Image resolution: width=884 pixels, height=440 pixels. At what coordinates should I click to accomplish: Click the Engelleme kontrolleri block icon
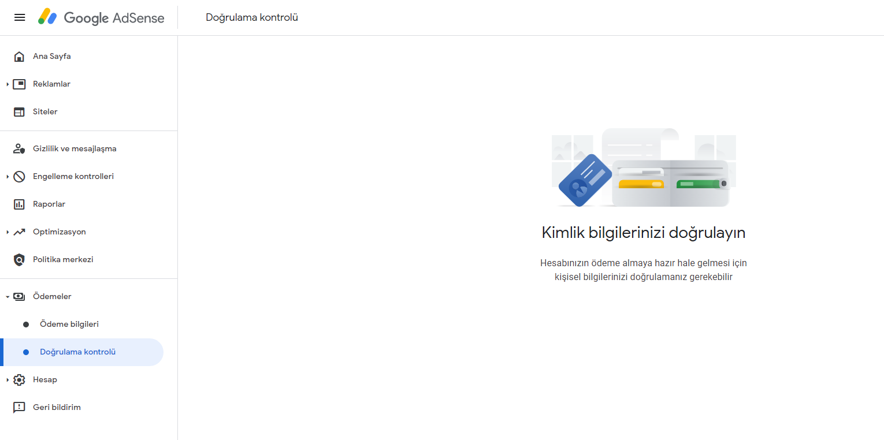coord(19,177)
